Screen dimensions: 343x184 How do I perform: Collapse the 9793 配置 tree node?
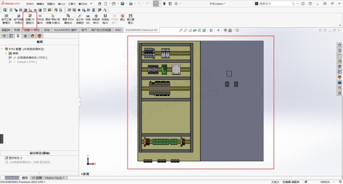(2, 49)
